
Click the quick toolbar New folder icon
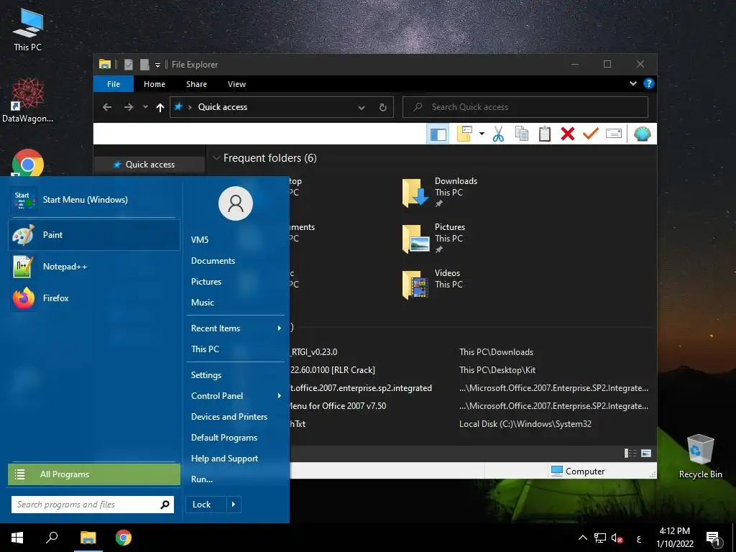coord(144,64)
